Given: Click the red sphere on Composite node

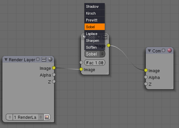Looking at the screenshot, I should click(x=169, y=50).
